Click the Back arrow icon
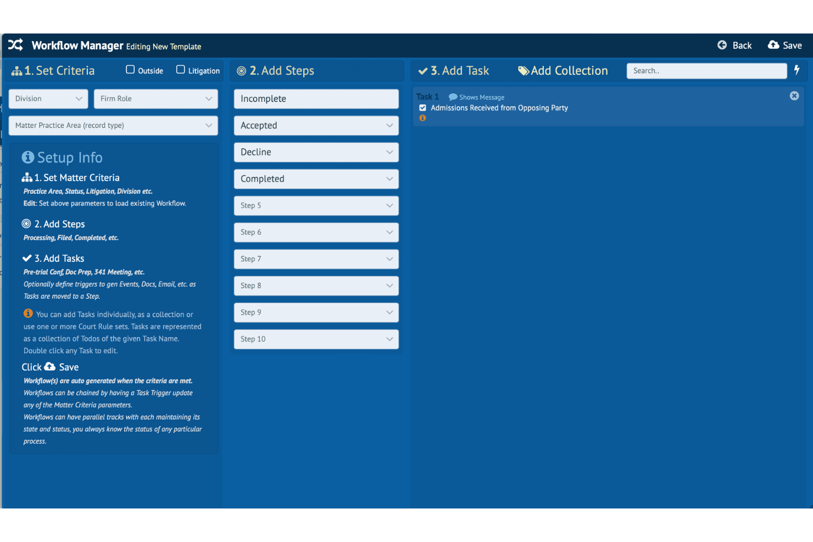The height and width of the screenshot is (542, 813). click(722, 45)
